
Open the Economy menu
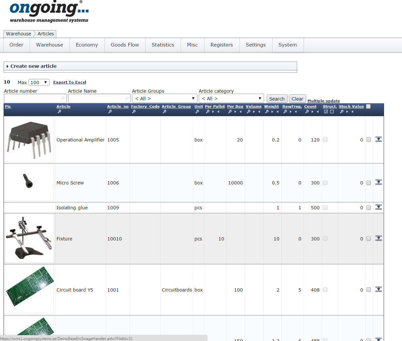pos(87,45)
